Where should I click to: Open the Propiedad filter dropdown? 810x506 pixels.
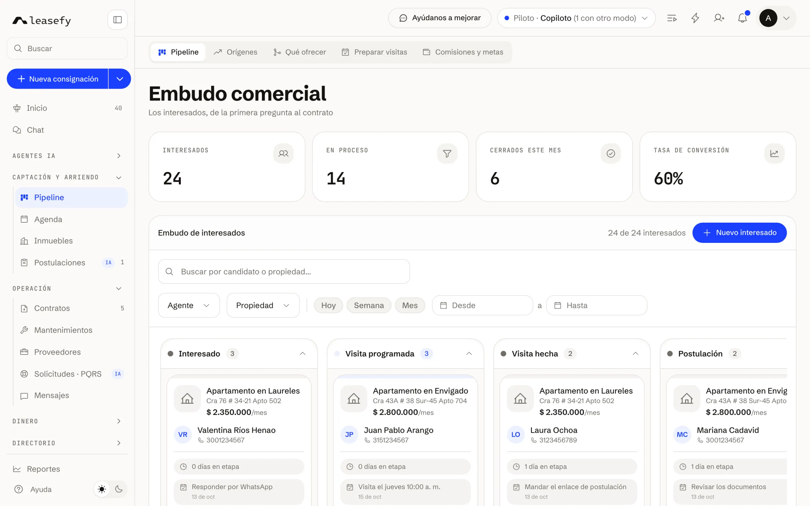click(263, 305)
